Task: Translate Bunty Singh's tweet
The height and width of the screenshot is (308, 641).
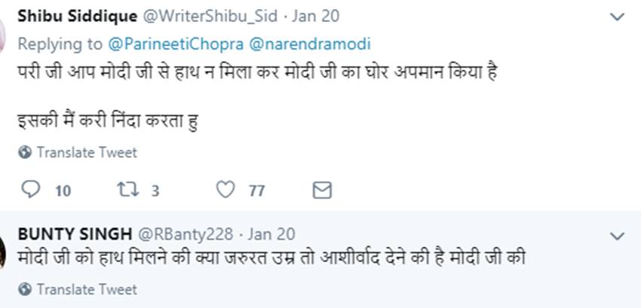Action: click(87, 289)
